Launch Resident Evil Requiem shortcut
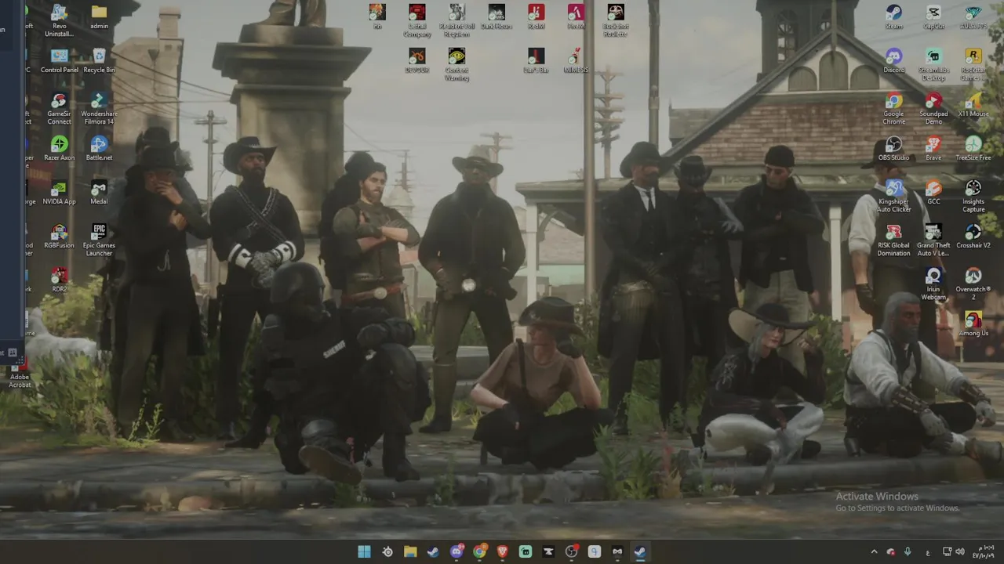Image resolution: width=1004 pixels, height=564 pixels. [457, 21]
